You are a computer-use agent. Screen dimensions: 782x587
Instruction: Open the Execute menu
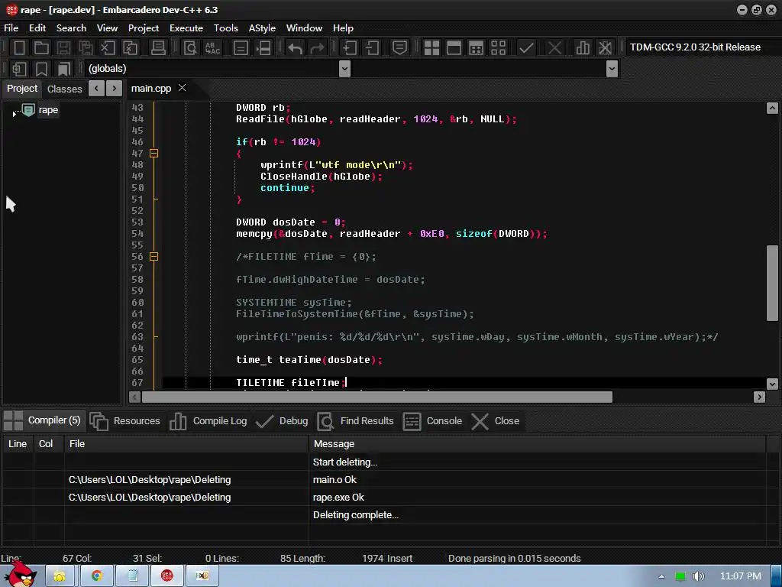(x=186, y=28)
